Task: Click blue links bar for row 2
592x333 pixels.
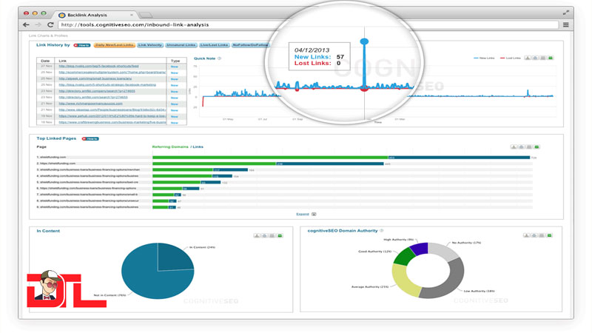Action: (x=330, y=164)
